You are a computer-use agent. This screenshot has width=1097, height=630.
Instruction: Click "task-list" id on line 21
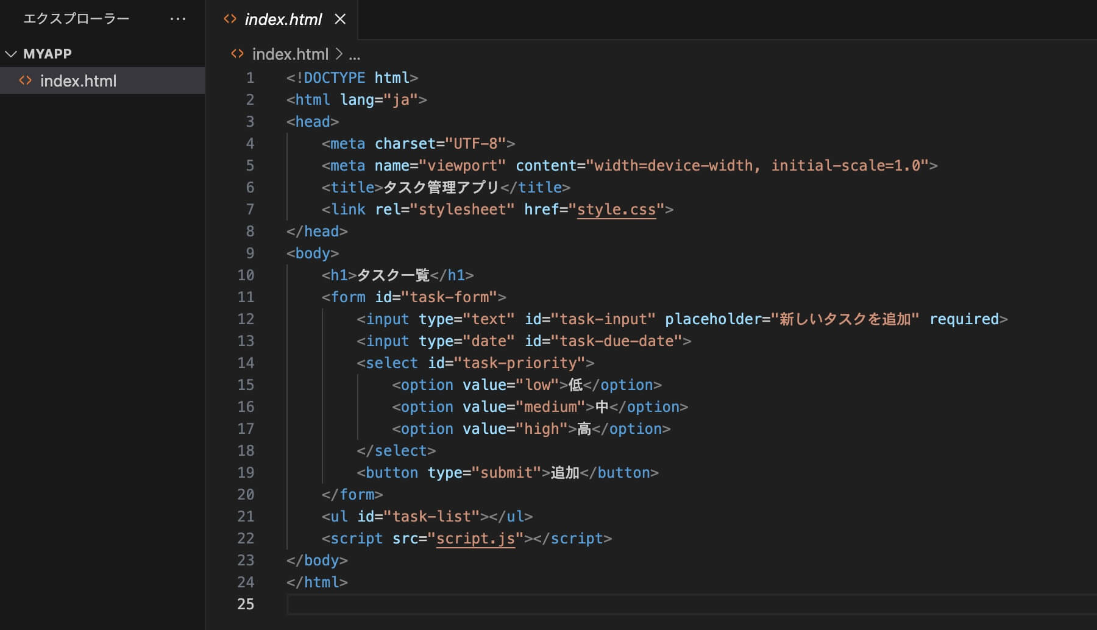[431, 517]
